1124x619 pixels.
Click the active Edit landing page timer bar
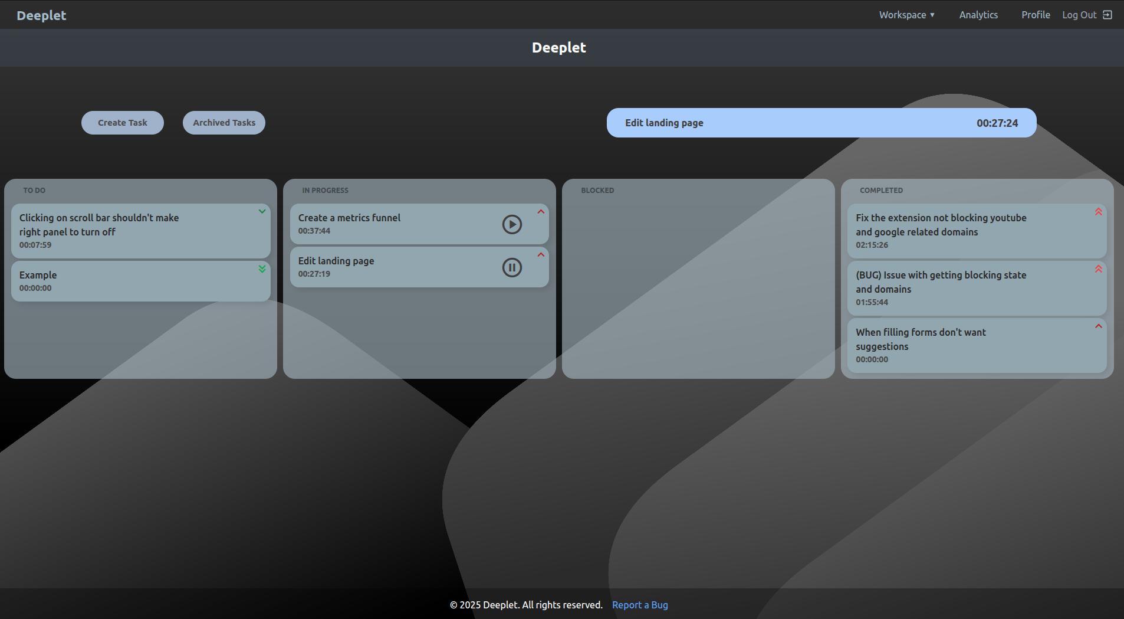pyautogui.click(x=820, y=122)
